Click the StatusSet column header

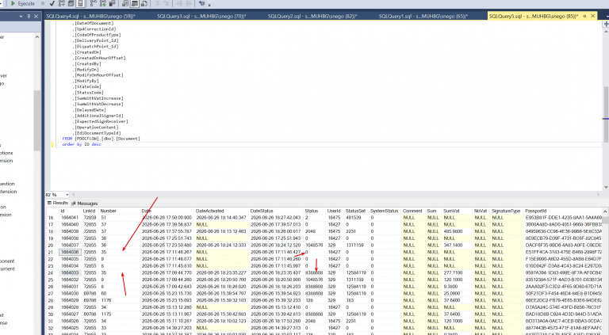pyautogui.click(x=355, y=211)
